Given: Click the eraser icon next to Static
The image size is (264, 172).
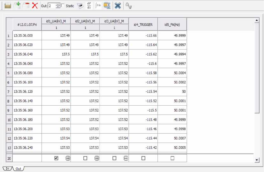Looking at the screenshot, I should pos(80,5).
